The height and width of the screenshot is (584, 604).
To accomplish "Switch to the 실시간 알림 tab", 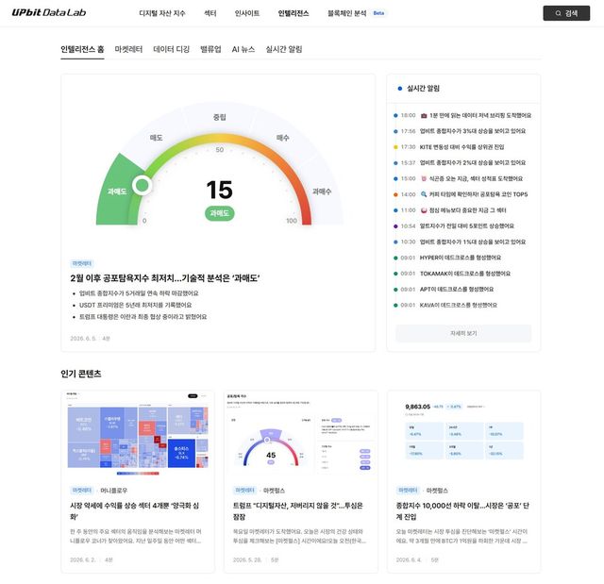I will (x=284, y=49).
